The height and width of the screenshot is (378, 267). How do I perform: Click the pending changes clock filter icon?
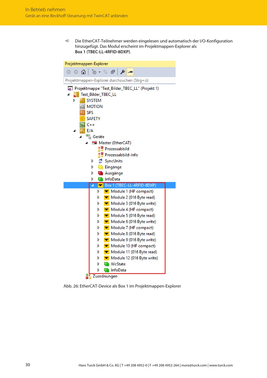tap(94, 72)
